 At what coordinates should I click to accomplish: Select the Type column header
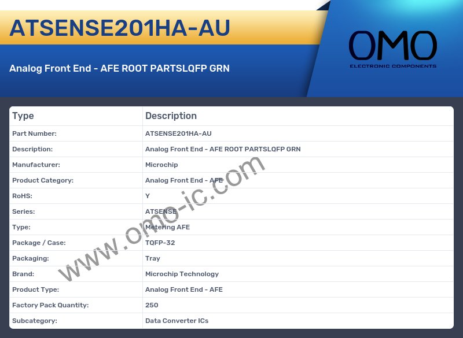[x=23, y=116]
